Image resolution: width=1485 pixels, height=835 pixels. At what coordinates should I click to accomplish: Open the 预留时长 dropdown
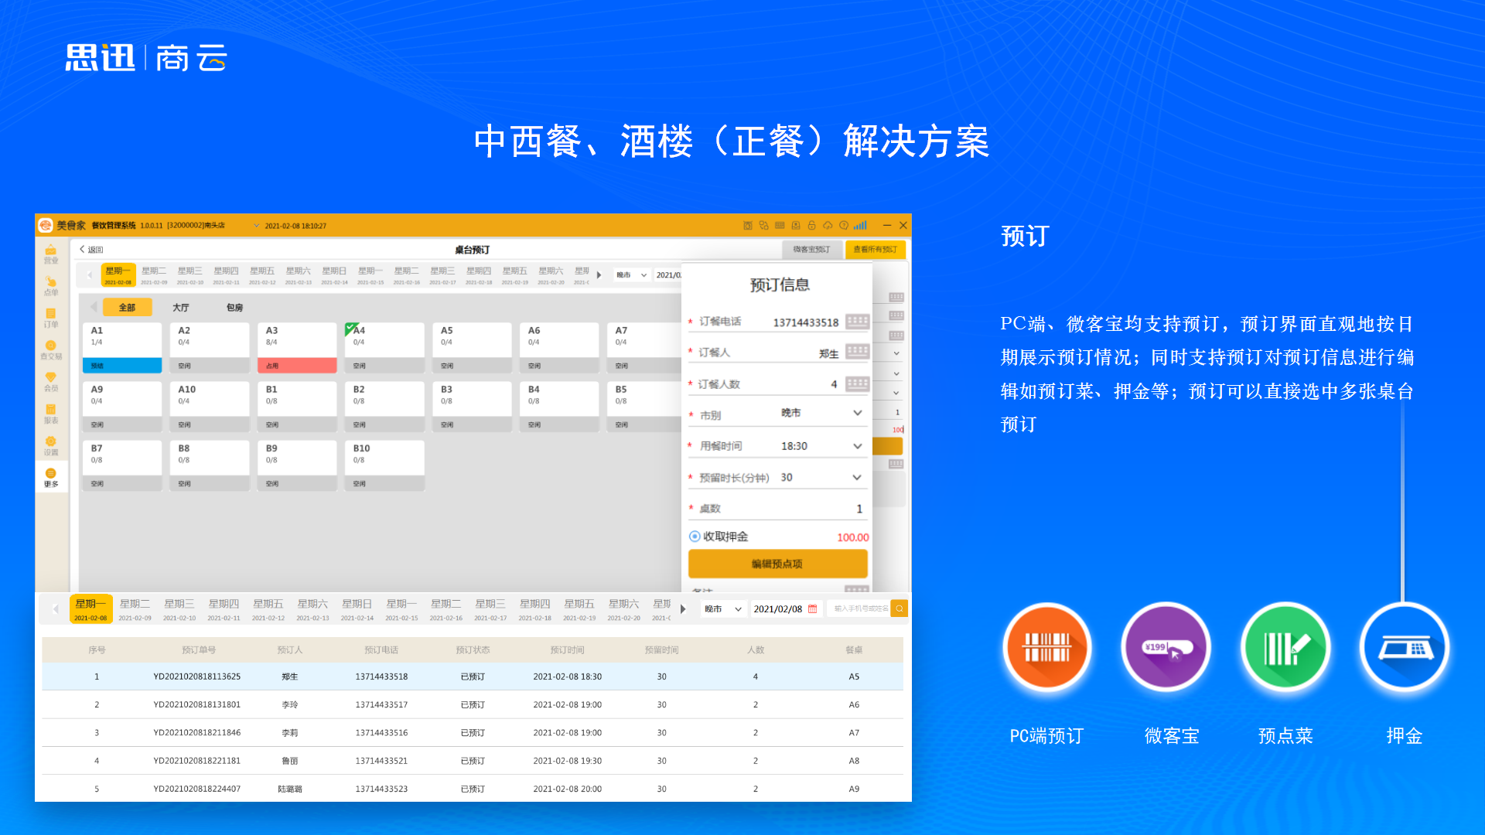pyautogui.click(x=857, y=478)
